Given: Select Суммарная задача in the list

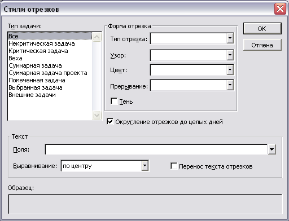Looking at the screenshot, I should [x=50, y=65].
